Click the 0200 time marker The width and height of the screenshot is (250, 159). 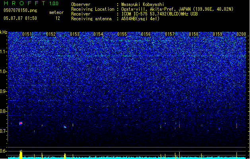click(x=241, y=34)
